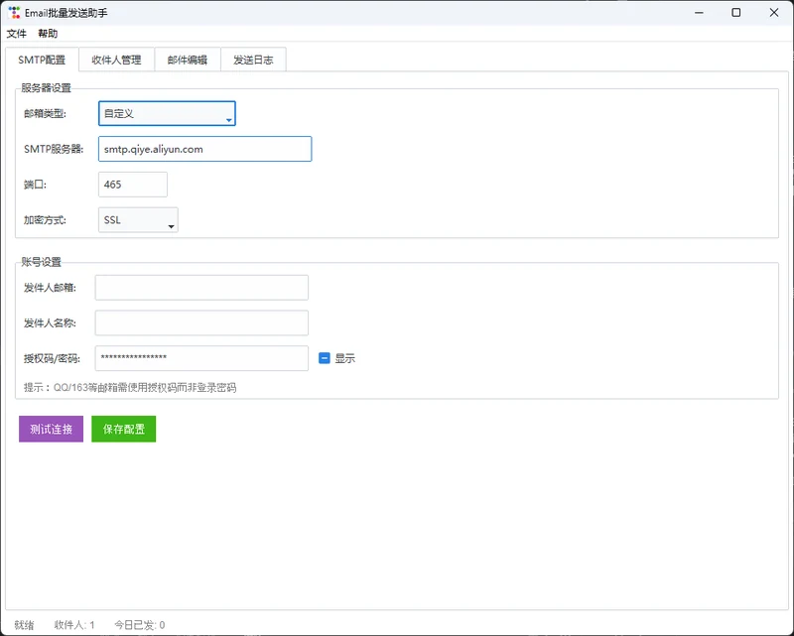Viewport: 794px width, 636px height.
Task: Open the 文件 menu
Action: [16, 34]
